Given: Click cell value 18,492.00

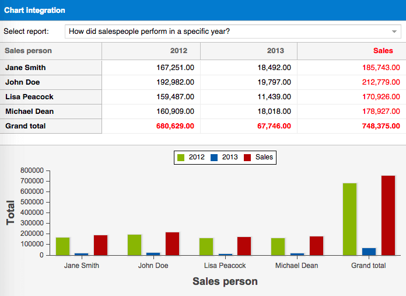Looking at the screenshot, I should click(x=274, y=68).
